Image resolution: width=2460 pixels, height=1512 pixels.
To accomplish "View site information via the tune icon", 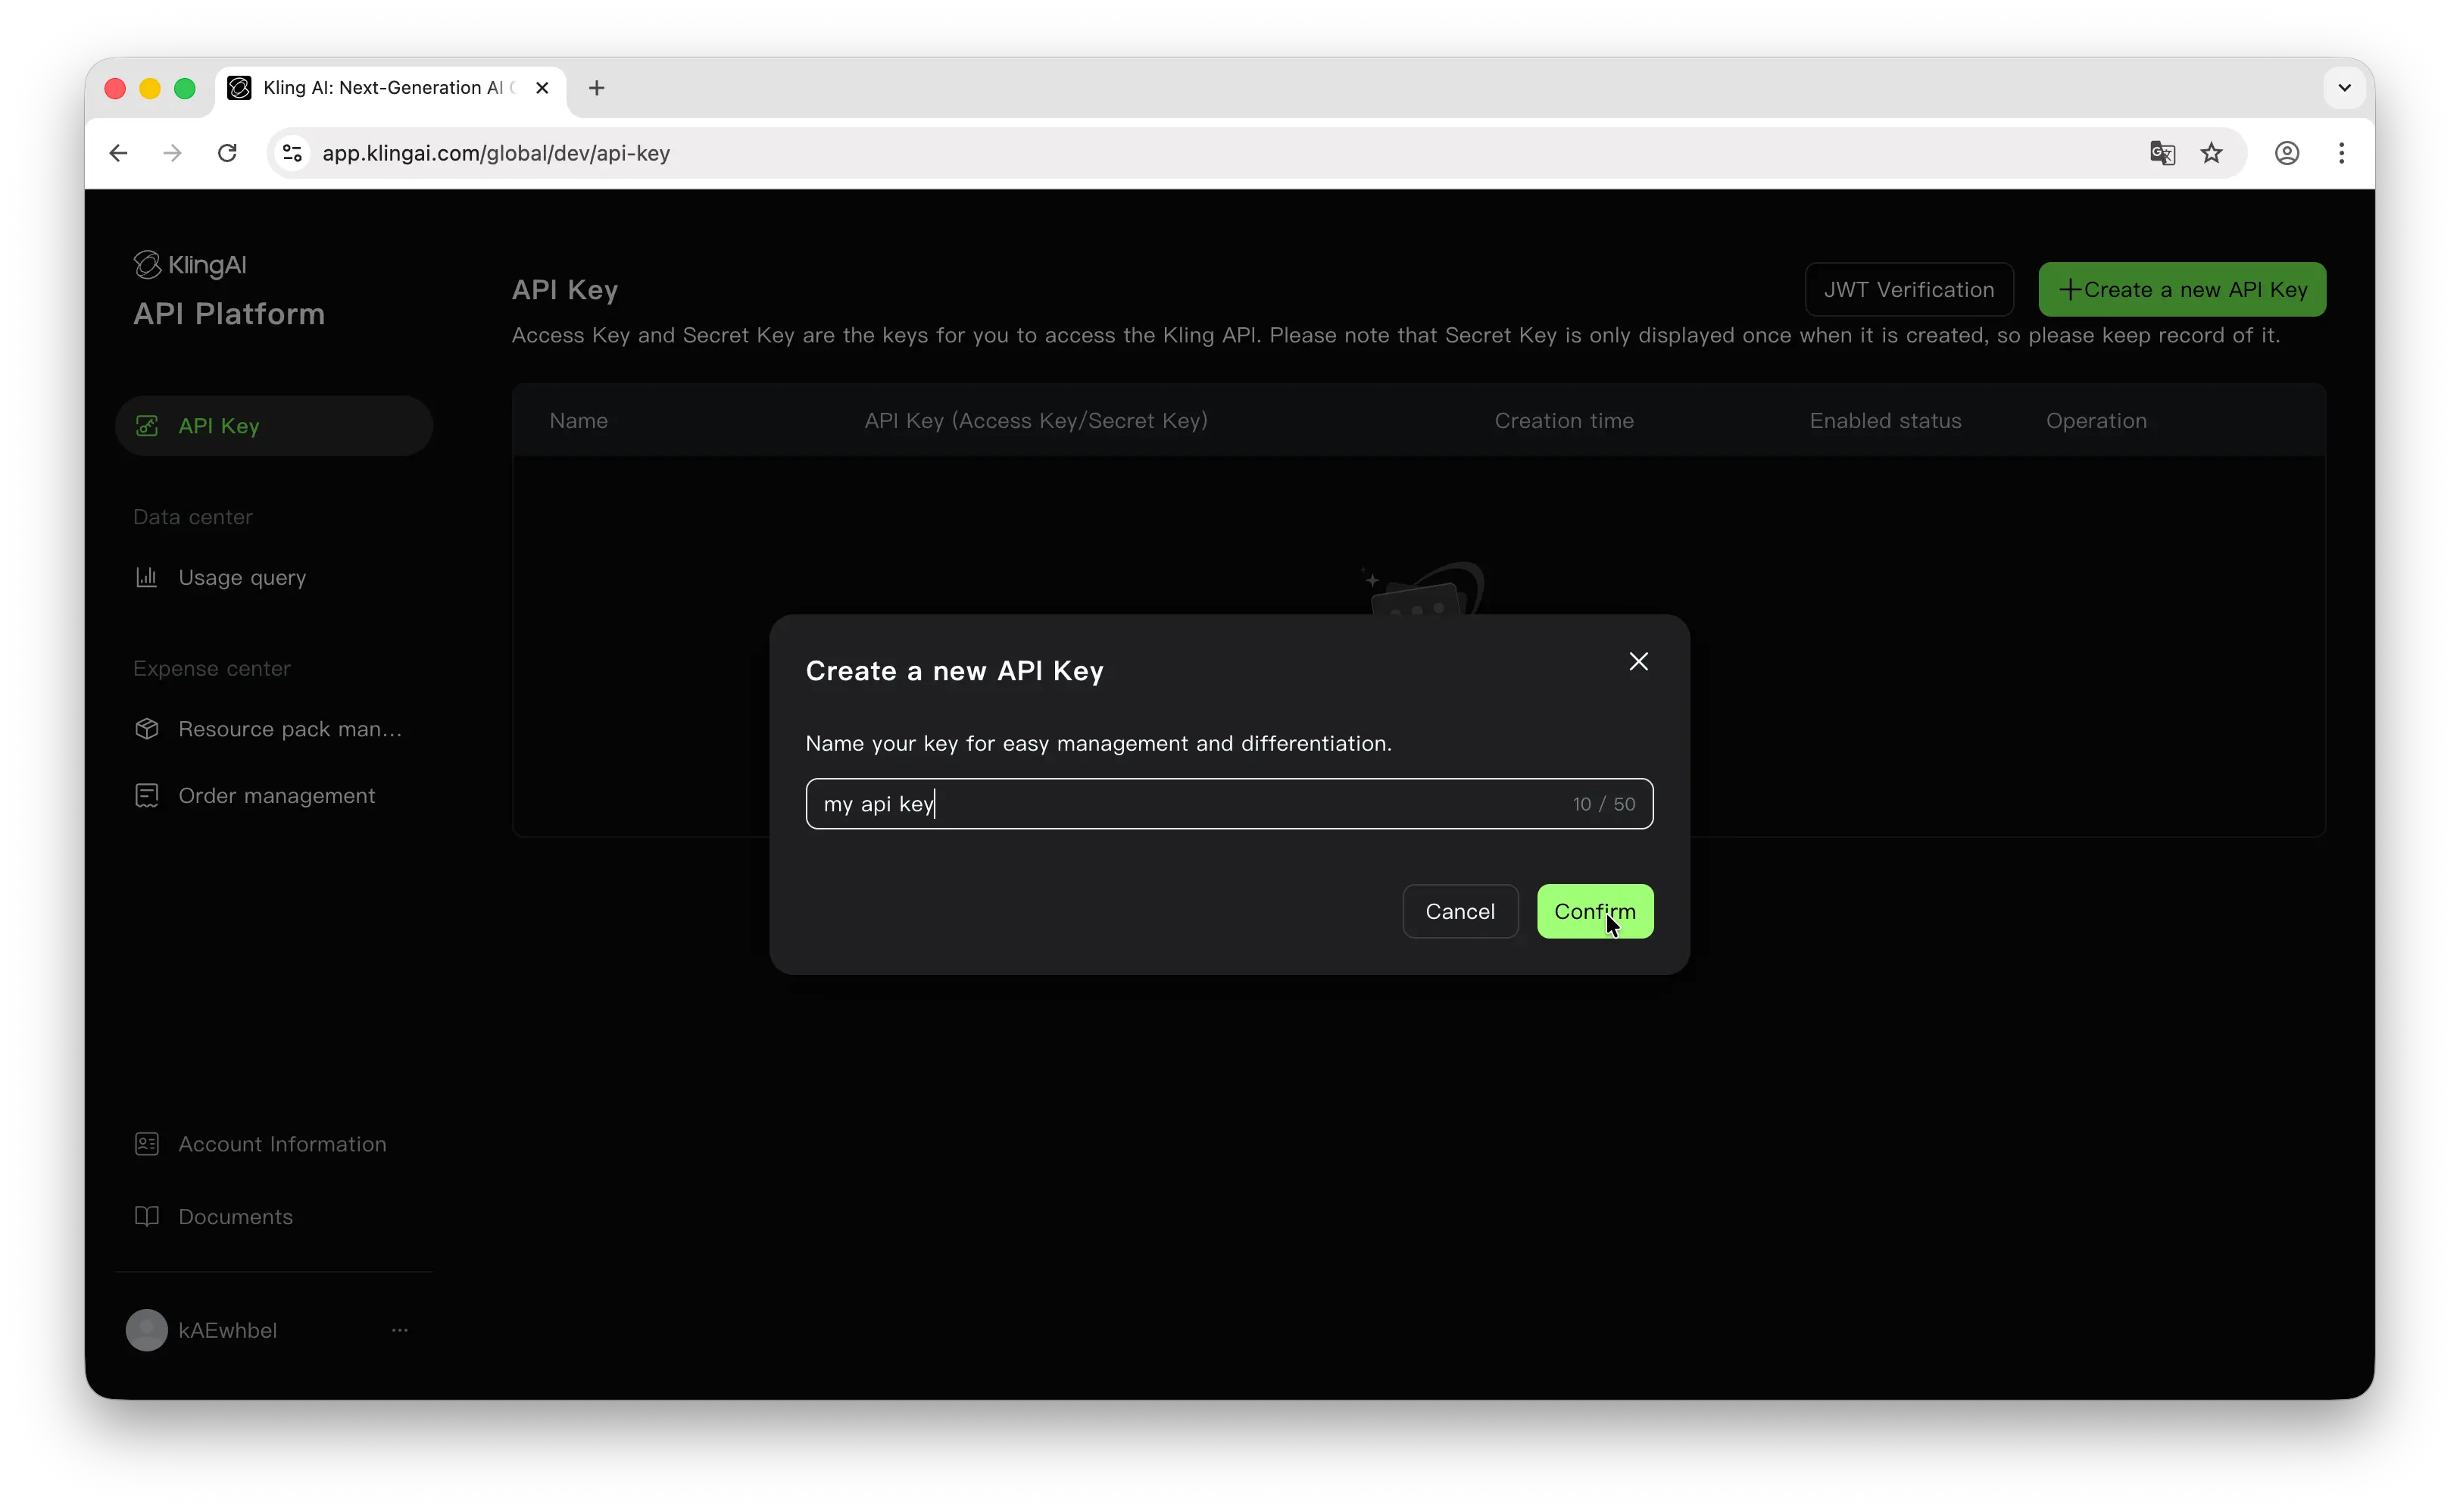I will [291, 152].
